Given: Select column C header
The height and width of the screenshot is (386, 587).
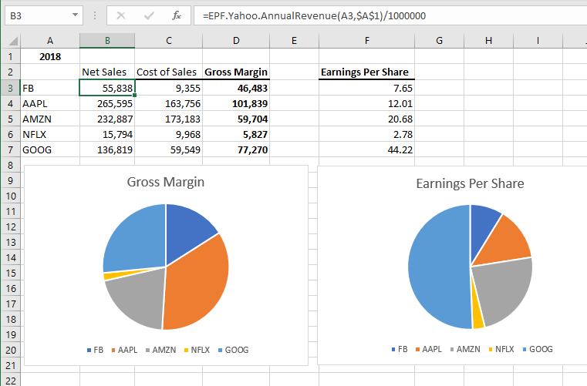Looking at the screenshot, I should pos(168,40).
